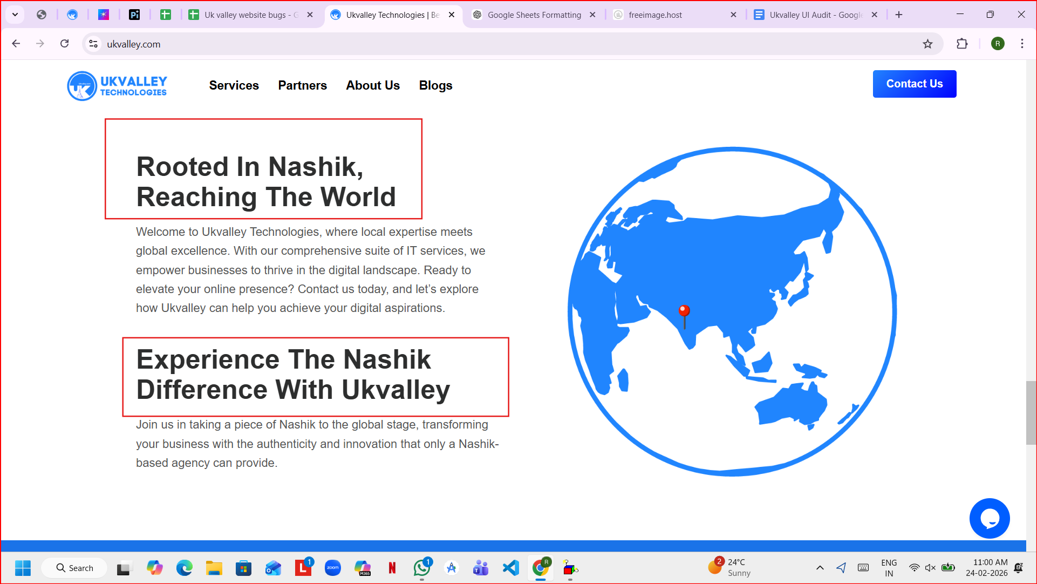The height and width of the screenshot is (584, 1037).
Task: Expand the tab search dropdown arrow
Action: (x=15, y=15)
